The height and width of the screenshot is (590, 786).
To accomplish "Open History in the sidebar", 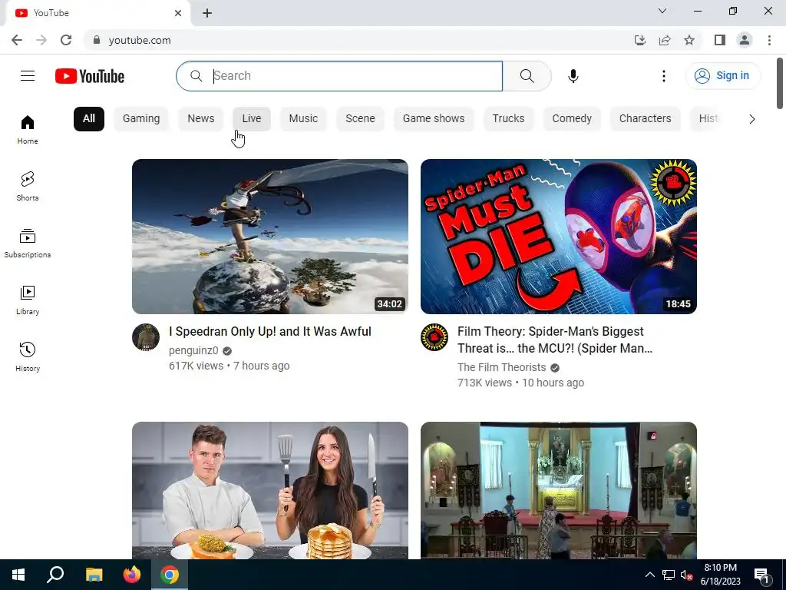I will tap(28, 356).
